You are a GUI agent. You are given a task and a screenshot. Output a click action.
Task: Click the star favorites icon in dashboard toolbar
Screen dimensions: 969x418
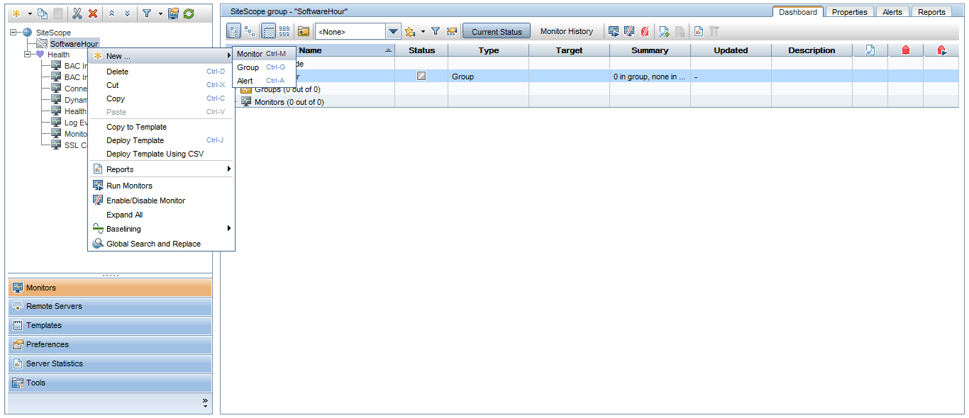[x=409, y=31]
